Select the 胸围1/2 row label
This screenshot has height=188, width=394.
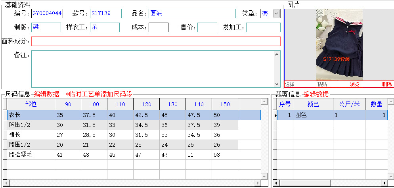tap(31, 125)
